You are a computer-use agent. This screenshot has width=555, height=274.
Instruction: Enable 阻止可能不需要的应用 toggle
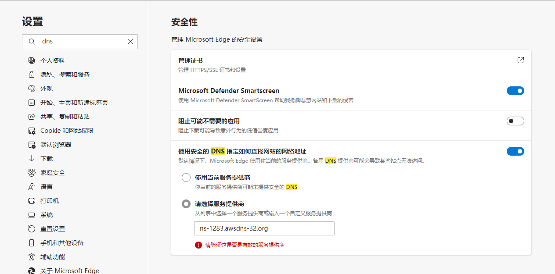coord(515,121)
